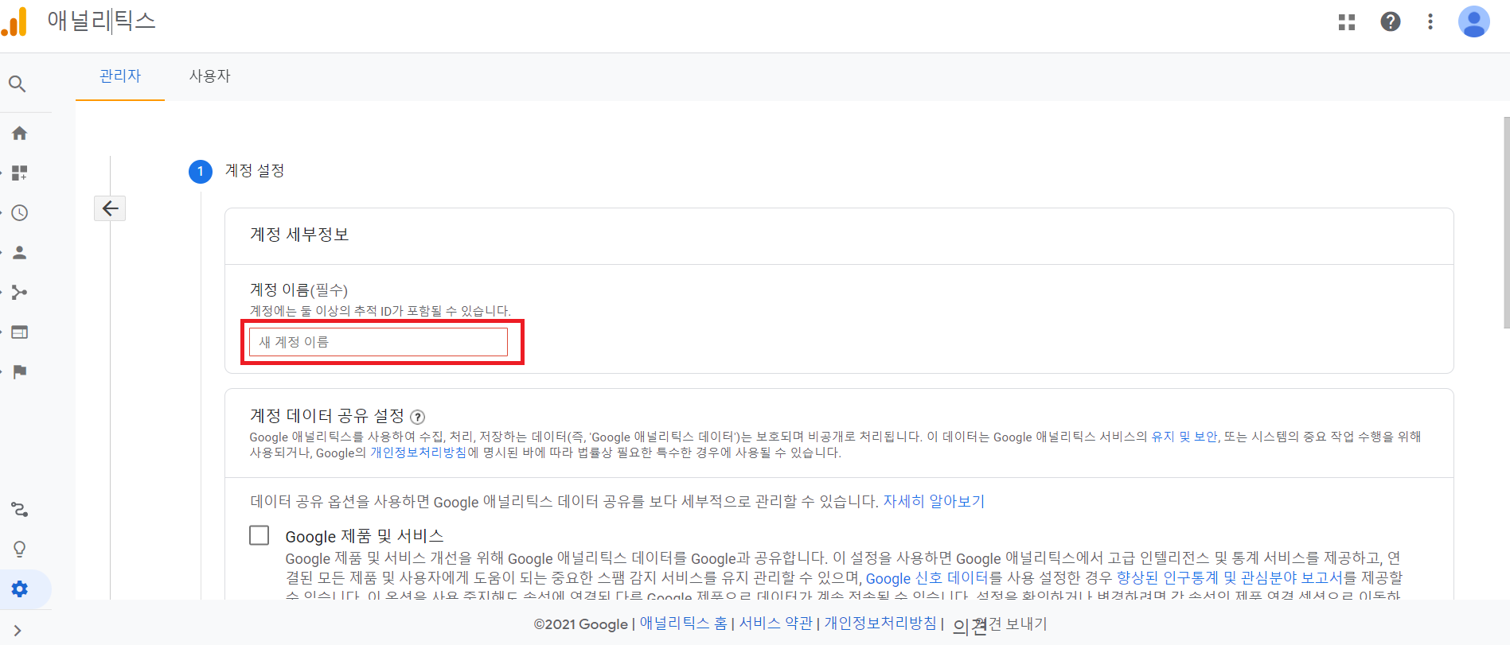Open the Conversions flag icon

pos(20,372)
